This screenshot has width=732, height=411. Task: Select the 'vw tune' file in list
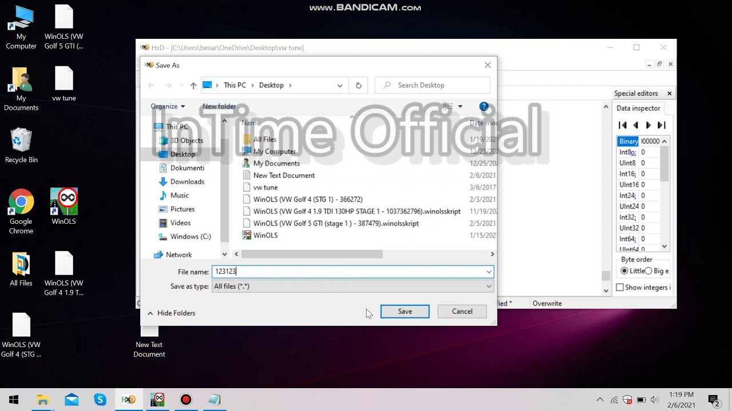(265, 187)
